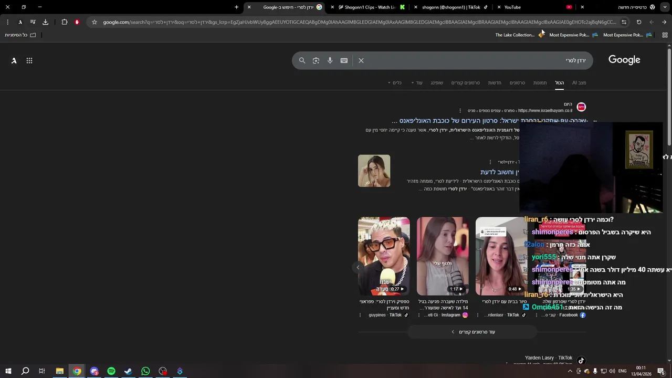Image resolution: width=672 pixels, height=378 pixels.
Task: Open File Explorer from the taskbar
Action: (x=60, y=371)
